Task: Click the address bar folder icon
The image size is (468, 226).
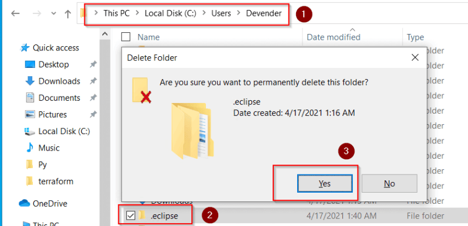Action: click(x=82, y=13)
